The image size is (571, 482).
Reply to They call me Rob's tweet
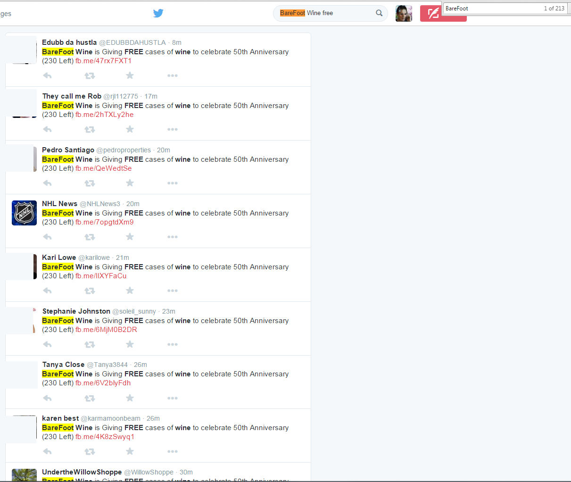[47, 129]
